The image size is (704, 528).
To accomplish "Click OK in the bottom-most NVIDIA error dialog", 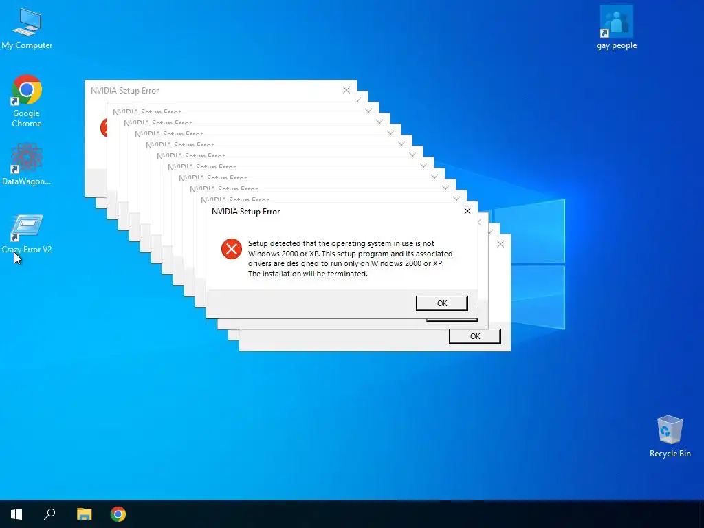I will pyautogui.click(x=474, y=336).
